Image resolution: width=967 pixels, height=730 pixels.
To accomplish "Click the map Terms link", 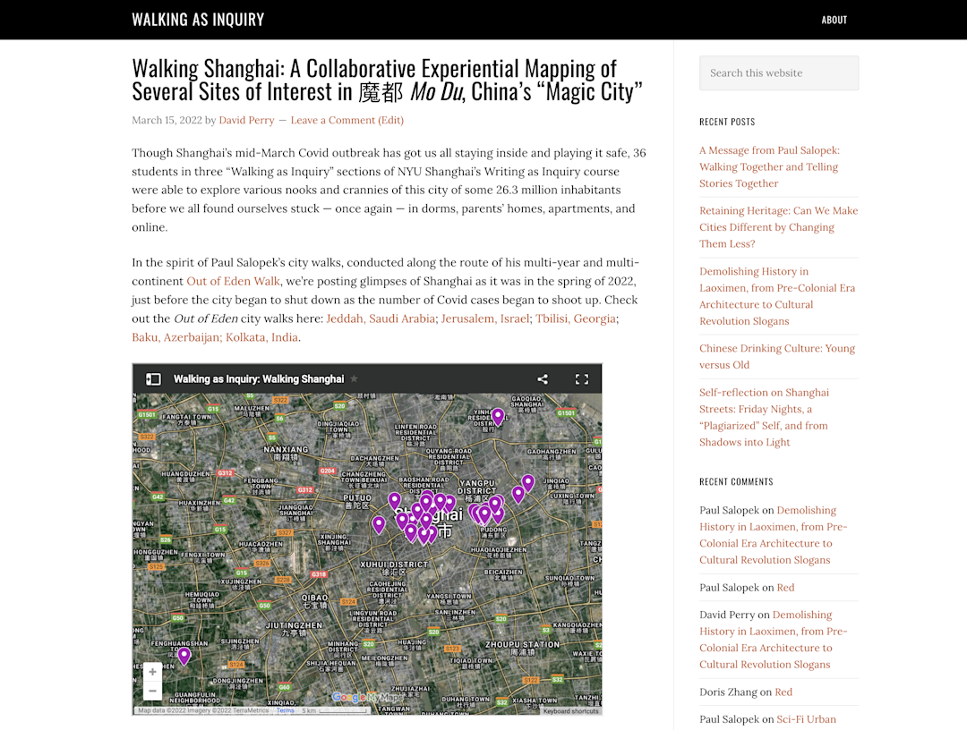I will (x=285, y=711).
